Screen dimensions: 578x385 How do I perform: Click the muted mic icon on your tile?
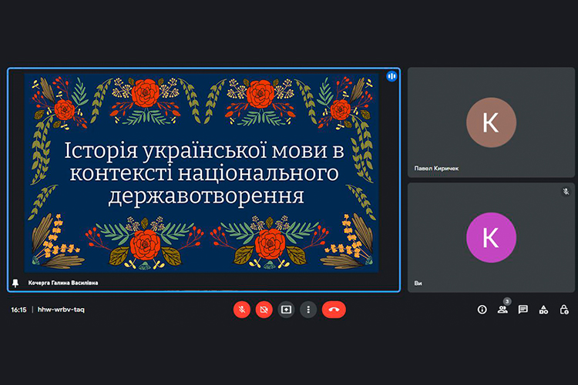[x=566, y=191]
